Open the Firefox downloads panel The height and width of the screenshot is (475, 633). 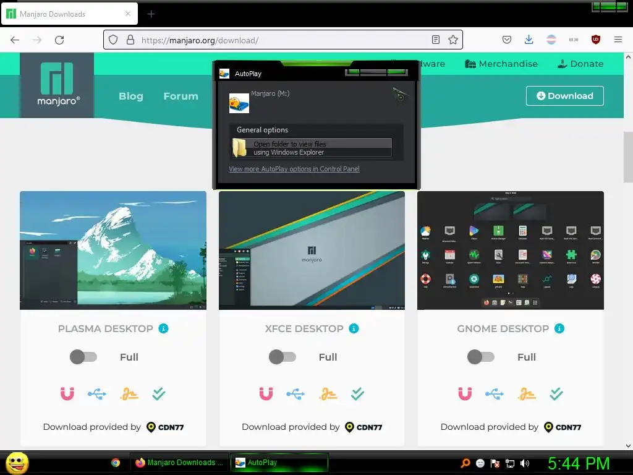point(529,40)
